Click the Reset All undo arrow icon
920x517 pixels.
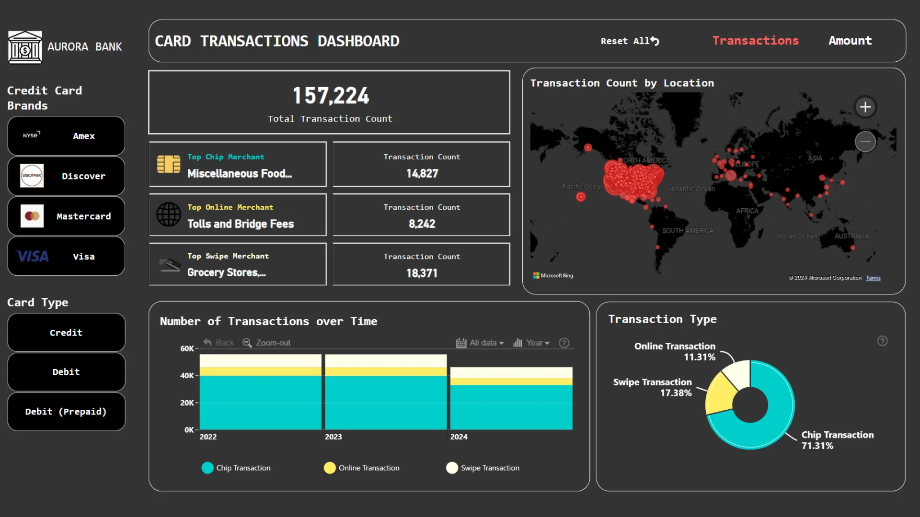655,41
